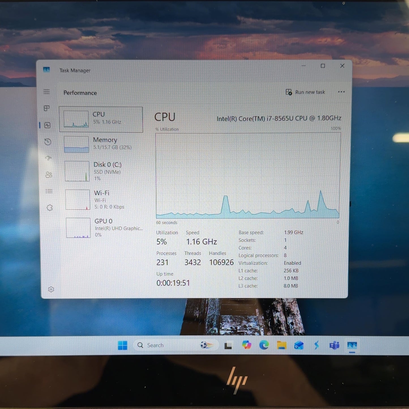Screen dimensions: 409x409
Task: Select the CPU performance entry
Action: click(x=101, y=119)
